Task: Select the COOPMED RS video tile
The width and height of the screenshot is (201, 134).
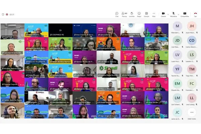Action: click(60, 31)
